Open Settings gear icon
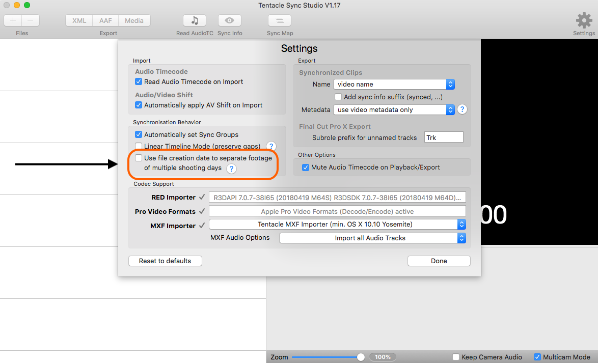Image resolution: width=598 pixels, height=363 pixels. point(584,20)
